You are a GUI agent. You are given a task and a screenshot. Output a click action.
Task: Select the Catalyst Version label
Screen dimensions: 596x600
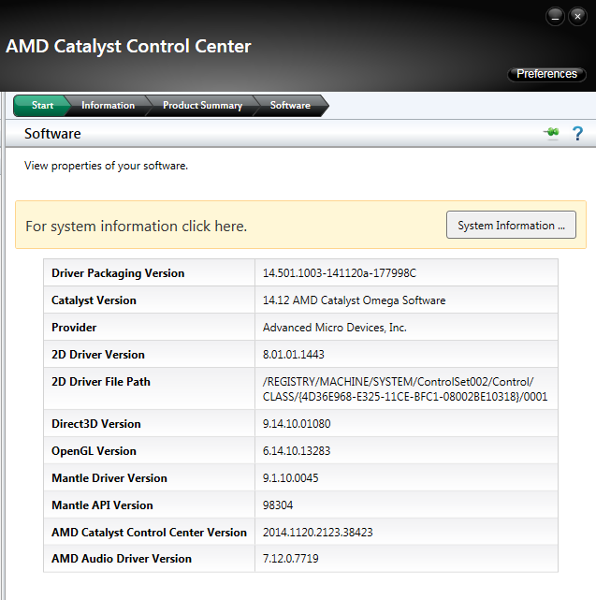coord(94,300)
